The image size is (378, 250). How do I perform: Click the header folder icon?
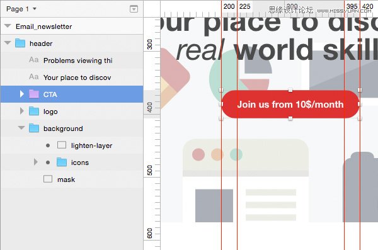click(20, 43)
